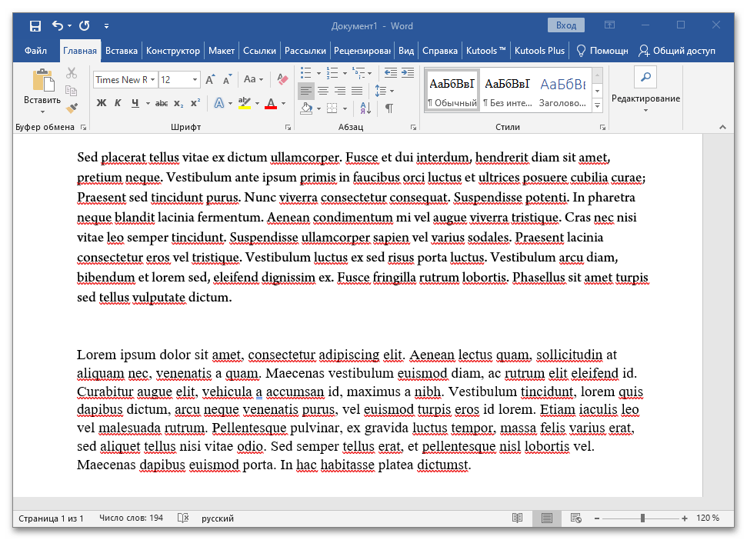Click the Вход sign-in button

pos(565,25)
